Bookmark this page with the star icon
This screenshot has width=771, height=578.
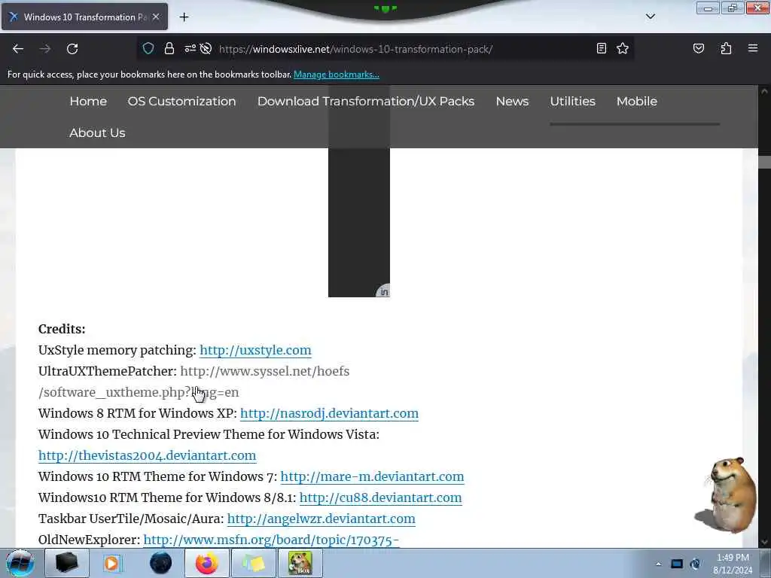click(x=623, y=48)
